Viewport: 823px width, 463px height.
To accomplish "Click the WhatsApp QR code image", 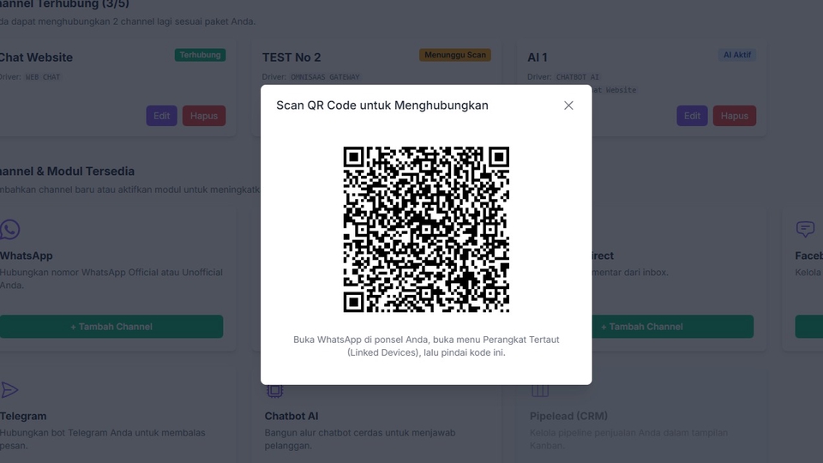I will click(x=426, y=229).
